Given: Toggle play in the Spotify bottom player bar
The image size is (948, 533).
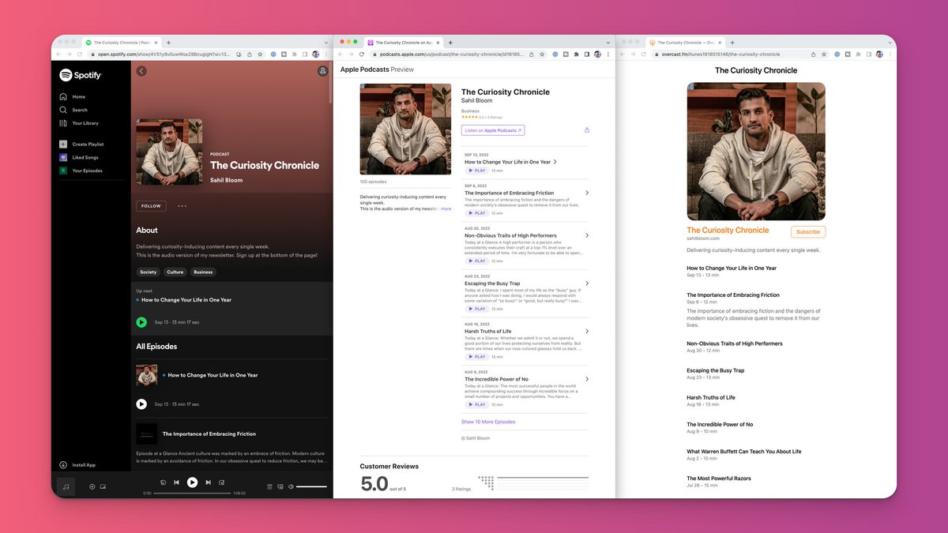Looking at the screenshot, I should point(192,482).
